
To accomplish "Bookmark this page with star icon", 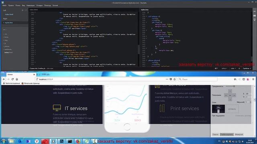I will coord(175,79).
